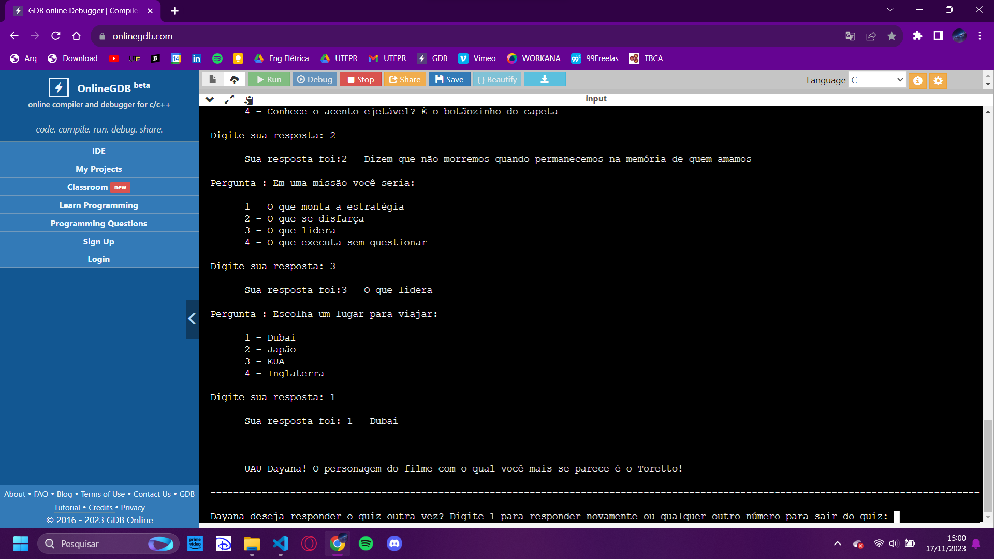
Task: Click the orange info icon
Action: [x=917, y=80]
